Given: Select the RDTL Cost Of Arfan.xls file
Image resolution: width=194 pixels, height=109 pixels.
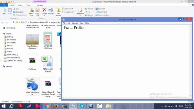Looking at the screenshot, I should coord(48,64).
